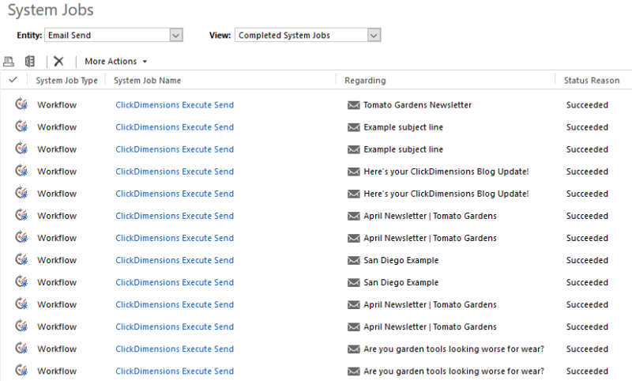This screenshot has height=381, width=632.
Task: Click mail icon of last April Newsletter row
Action: pos(353,327)
